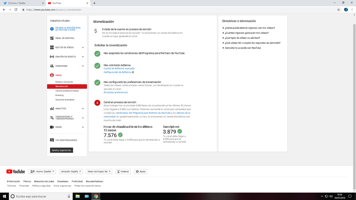
Task: Click the Probar las nuevas funciones link
Action: pyautogui.click(x=88, y=186)
